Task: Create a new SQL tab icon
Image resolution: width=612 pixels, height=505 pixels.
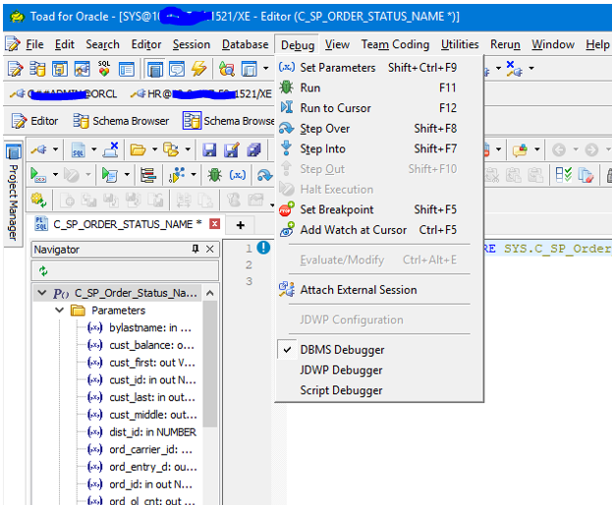Action: point(78,150)
